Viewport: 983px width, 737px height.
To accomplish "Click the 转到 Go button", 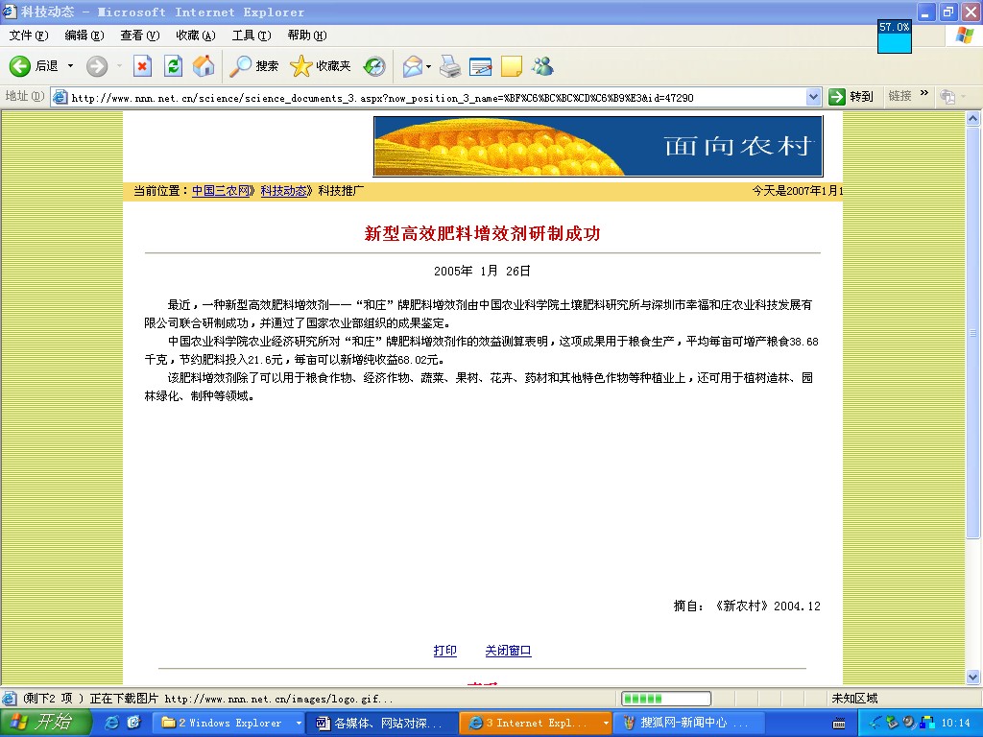I will tap(851, 97).
